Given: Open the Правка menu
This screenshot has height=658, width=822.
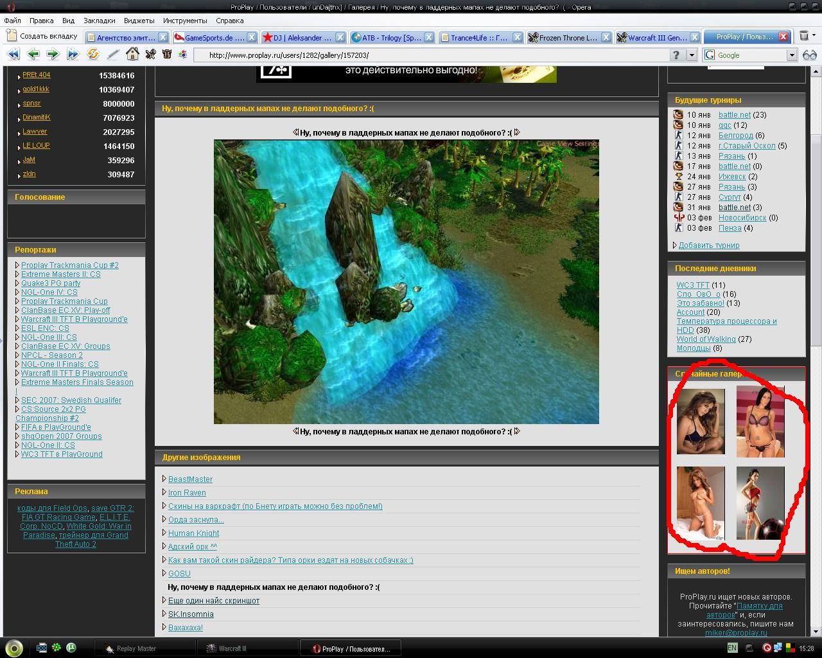Looking at the screenshot, I should pyautogui.click(x=42, y=21).
